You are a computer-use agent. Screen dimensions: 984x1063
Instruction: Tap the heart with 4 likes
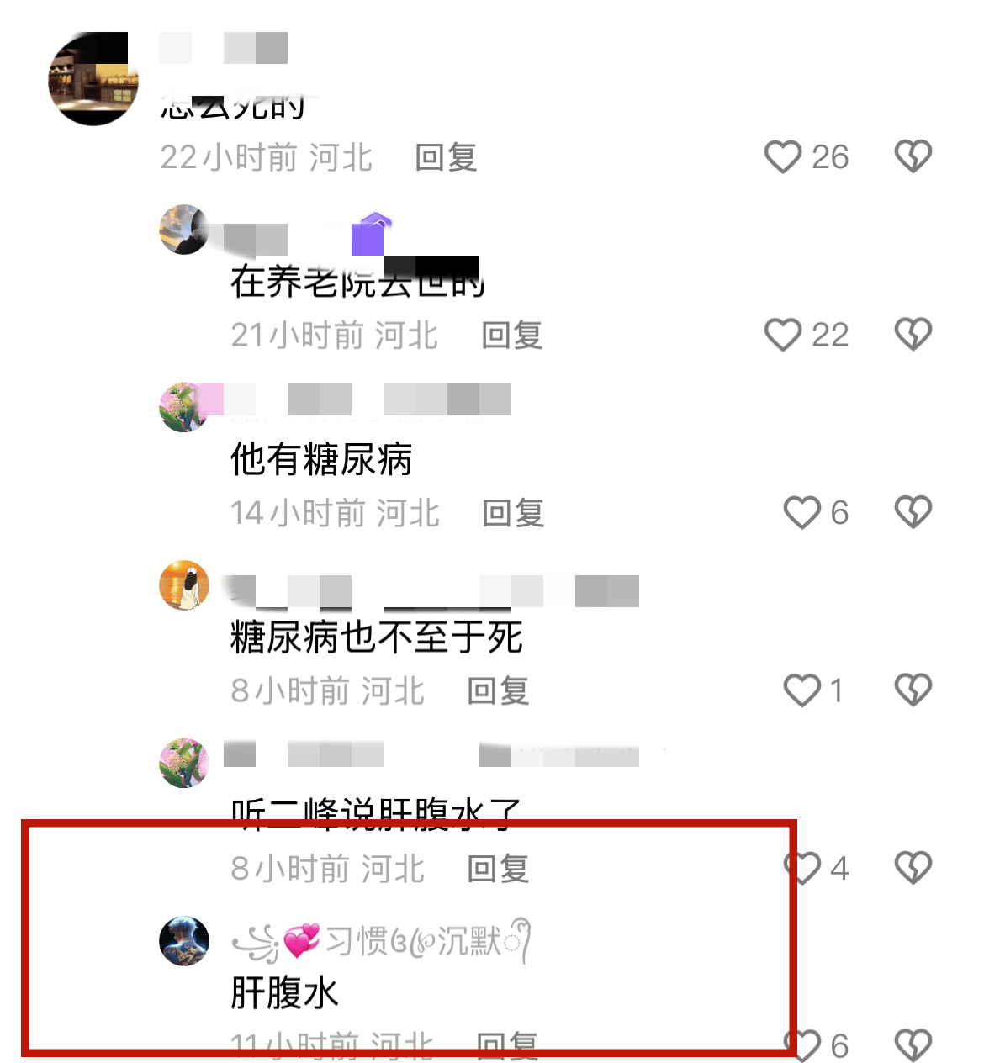pyautogui.click(x=801, y=868)
